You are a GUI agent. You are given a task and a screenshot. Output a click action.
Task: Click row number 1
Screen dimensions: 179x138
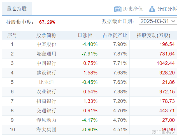(12, 44)
